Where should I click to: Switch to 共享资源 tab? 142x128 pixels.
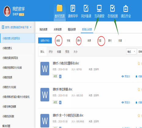58,29
